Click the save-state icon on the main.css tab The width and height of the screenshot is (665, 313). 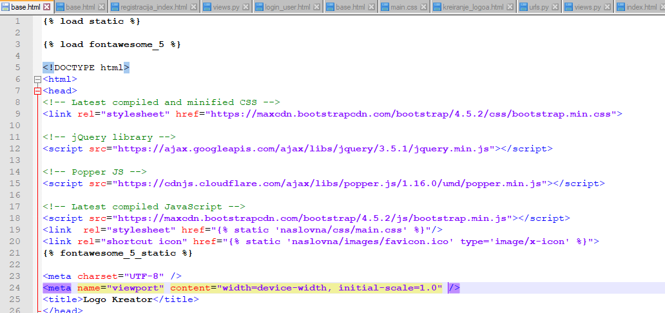(385, 7)
